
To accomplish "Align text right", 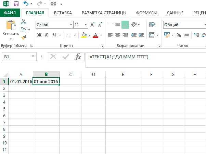I will pos(125,35).
